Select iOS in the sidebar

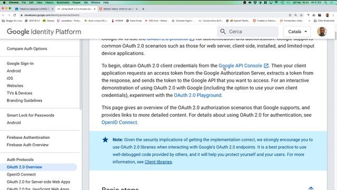tap(10, 78)
